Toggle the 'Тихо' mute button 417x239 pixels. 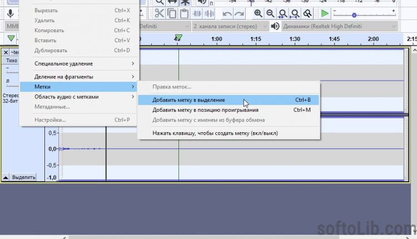(12, 61)
